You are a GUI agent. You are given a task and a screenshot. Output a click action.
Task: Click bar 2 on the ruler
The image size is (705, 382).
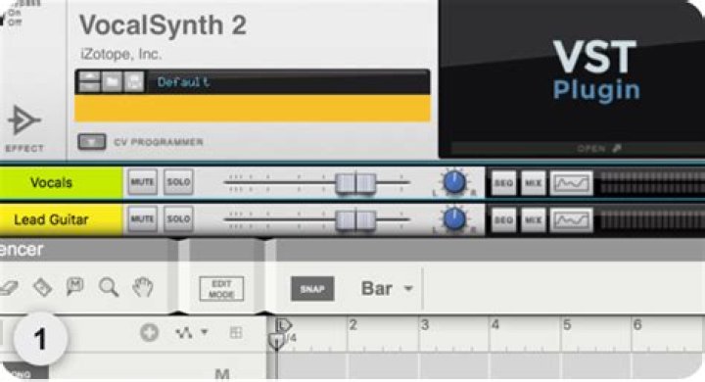(352, 325)
